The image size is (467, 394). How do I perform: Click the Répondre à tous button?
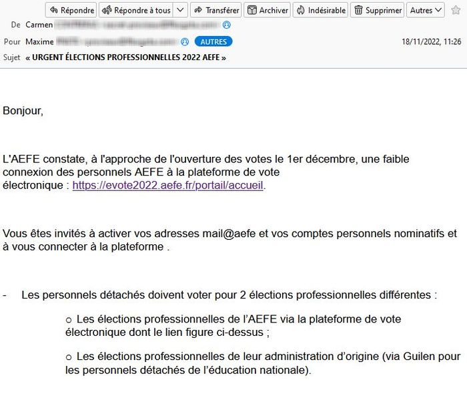(137, 10)
